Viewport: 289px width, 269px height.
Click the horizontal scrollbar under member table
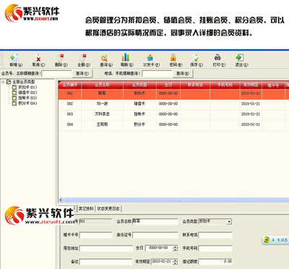click(174, 200)
